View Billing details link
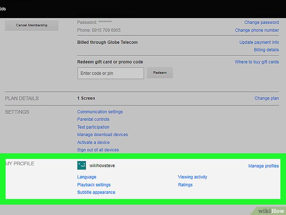286x215 pixels. tap(266, 50)
